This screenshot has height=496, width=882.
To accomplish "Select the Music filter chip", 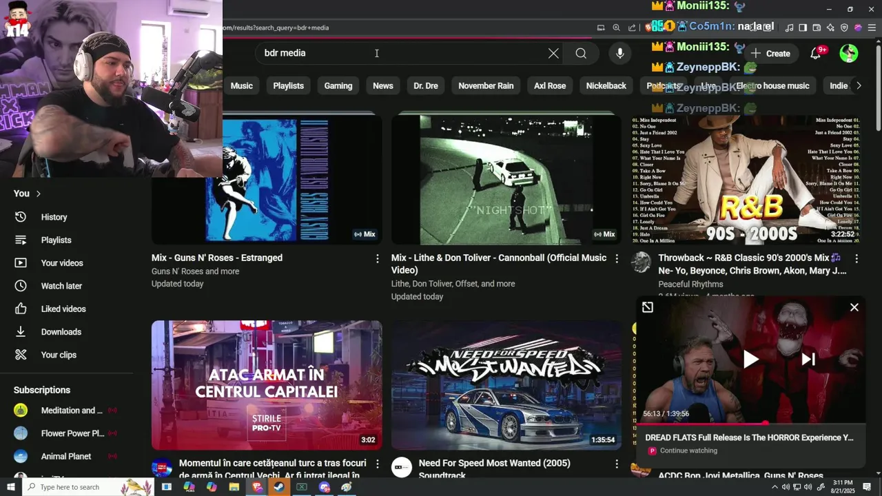I will (x=241, y=85).
